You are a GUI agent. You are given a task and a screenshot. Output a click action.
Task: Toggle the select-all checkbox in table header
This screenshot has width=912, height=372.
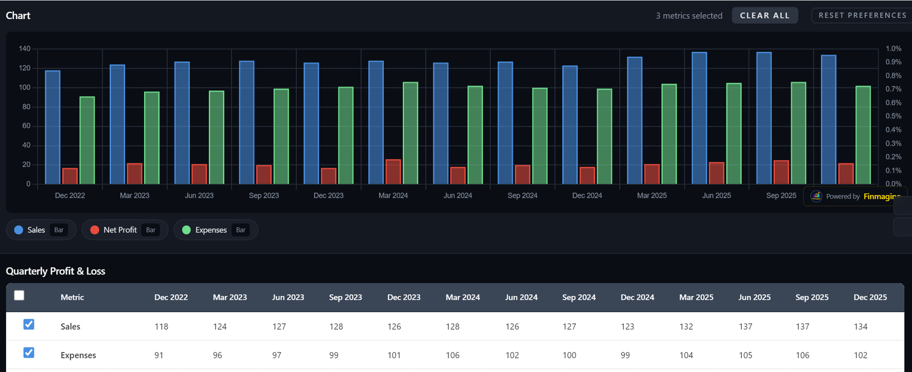click(19, 296)
